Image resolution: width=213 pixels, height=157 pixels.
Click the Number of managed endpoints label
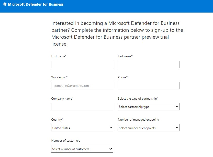pos(139,120)
